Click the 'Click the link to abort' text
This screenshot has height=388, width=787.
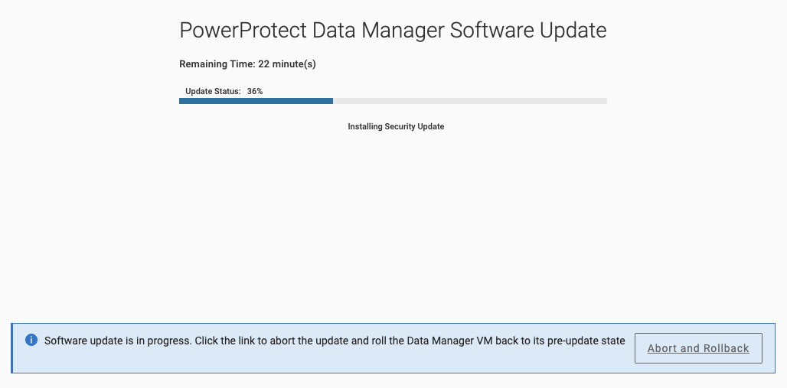pos(250,341)
